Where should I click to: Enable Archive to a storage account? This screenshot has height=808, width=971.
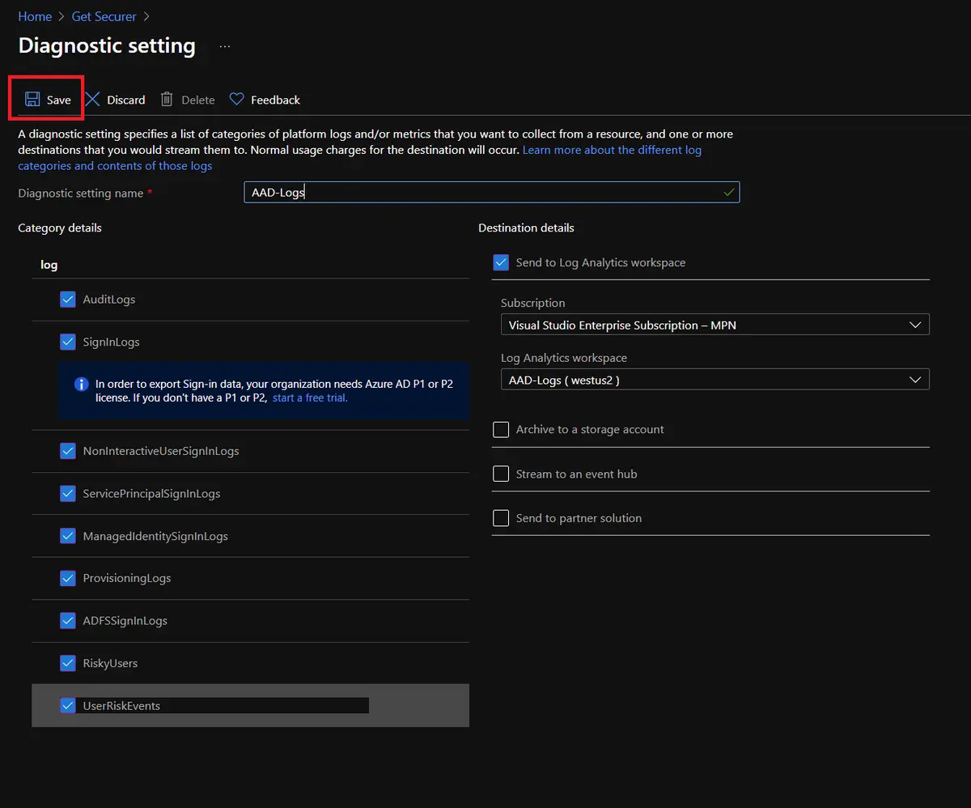[501, 430]
